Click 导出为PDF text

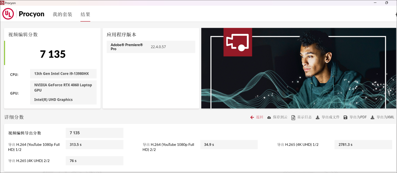coord(358,117)
